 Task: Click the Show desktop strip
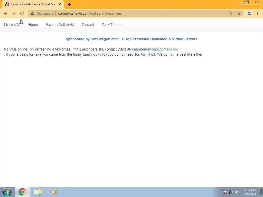coord(261,192)
